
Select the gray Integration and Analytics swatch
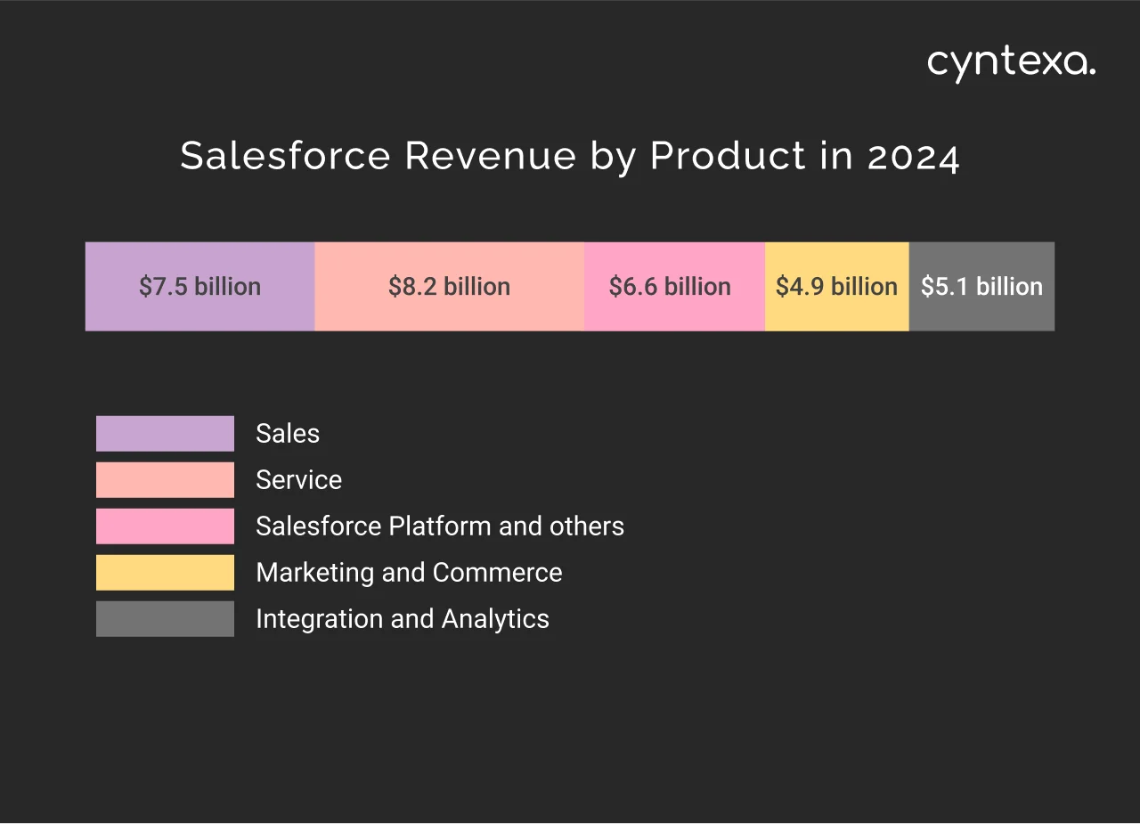click(165, 618)
